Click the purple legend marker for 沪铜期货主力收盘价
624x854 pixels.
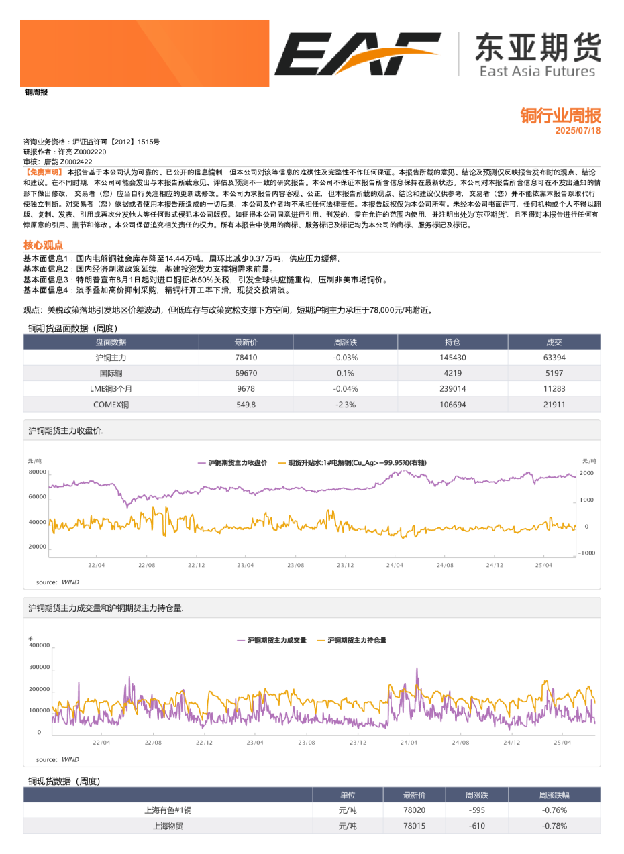[x=201, y=462]
